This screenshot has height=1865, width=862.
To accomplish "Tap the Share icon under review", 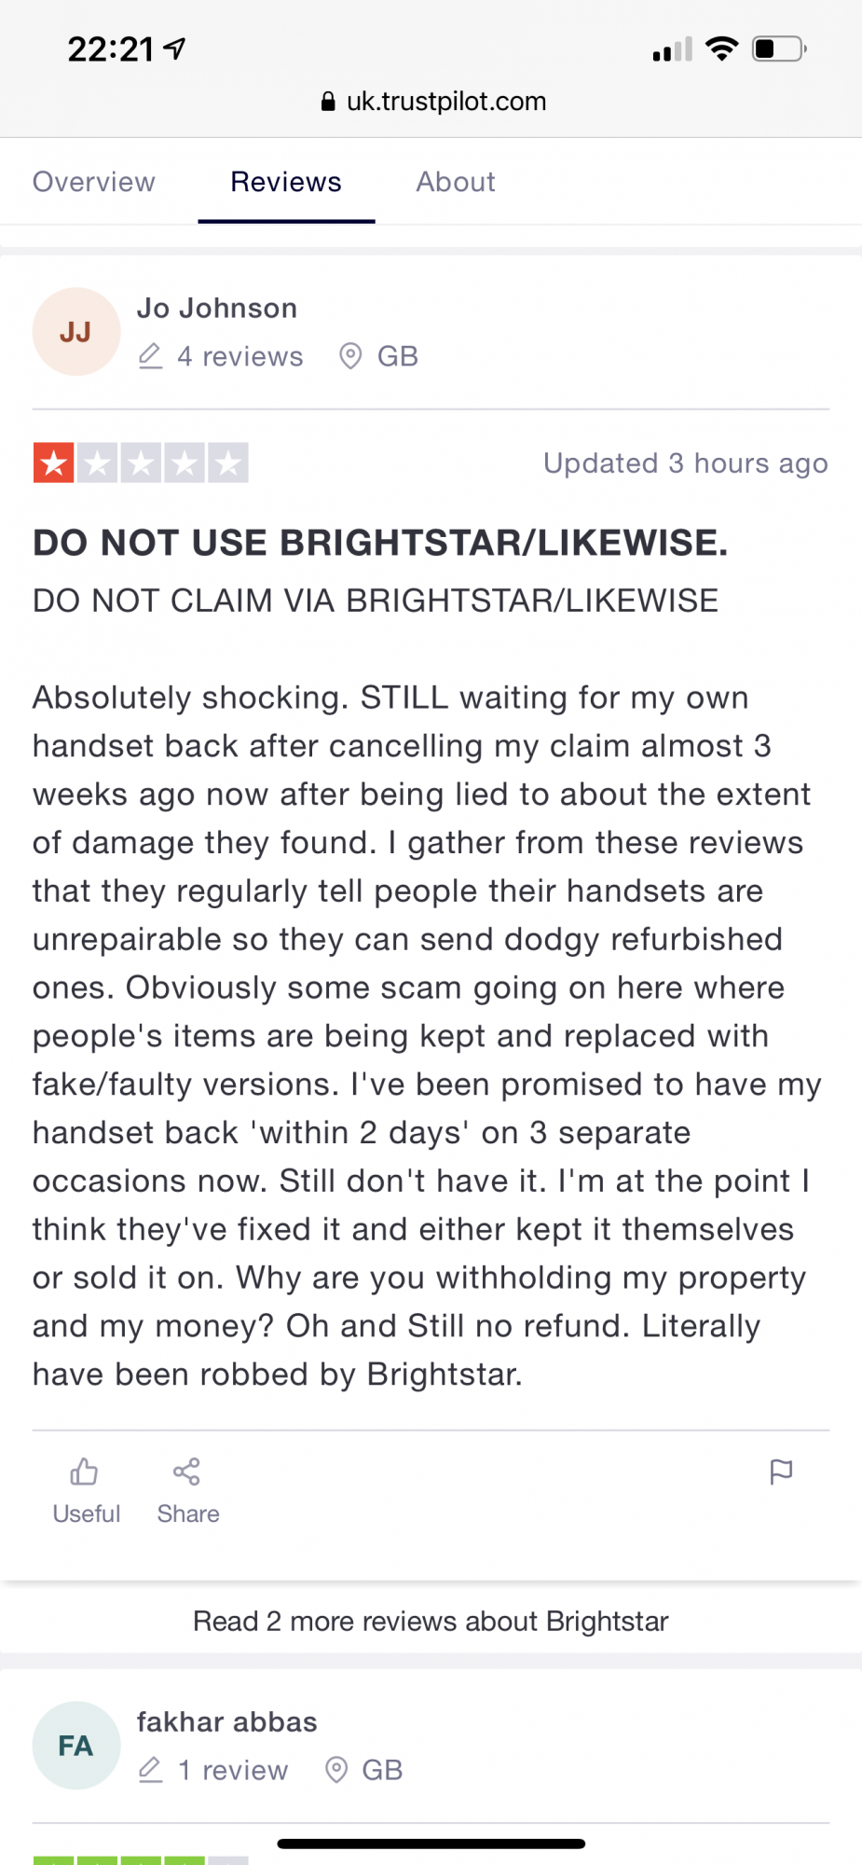I will tap(186, 1471).
